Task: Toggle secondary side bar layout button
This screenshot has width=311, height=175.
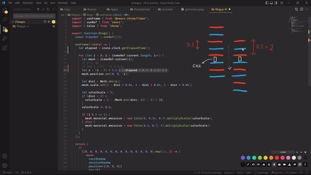Action: point(276,3)
